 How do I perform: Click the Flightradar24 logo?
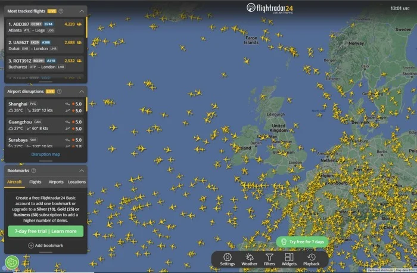pos(270,8)
